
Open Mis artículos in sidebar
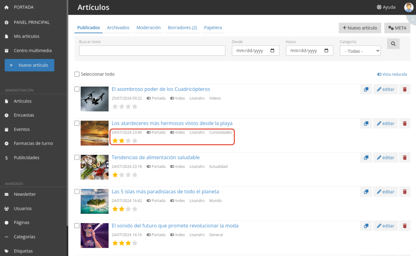pos(26,36)
